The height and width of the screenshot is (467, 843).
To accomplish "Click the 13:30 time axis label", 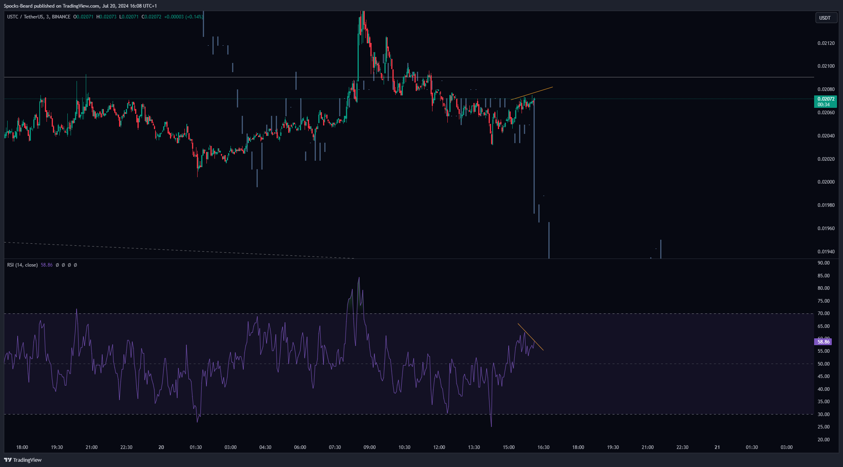I will click(x=474, y=447).
